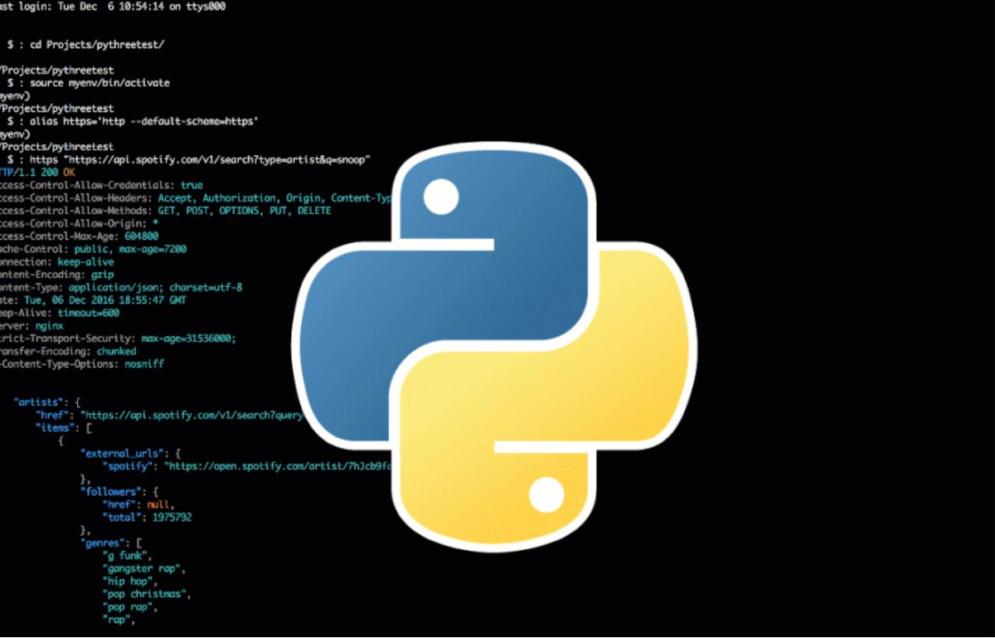
Task: Click the href "https://api.spotify.com/v1/search?query" URL
Action: [192, 415]
